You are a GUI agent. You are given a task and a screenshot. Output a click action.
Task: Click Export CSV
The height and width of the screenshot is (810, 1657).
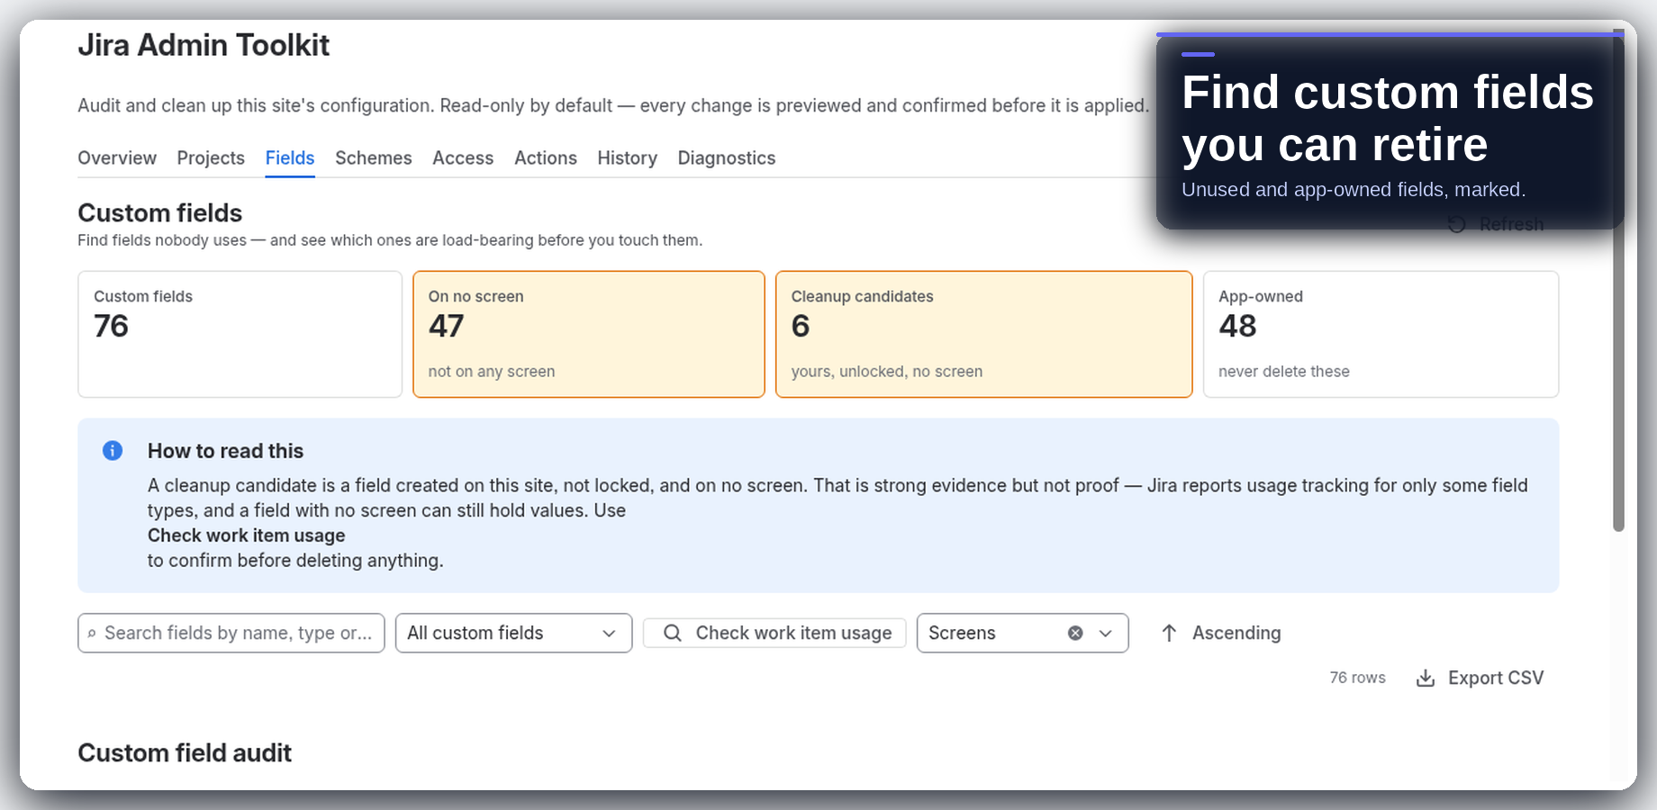click(x=1480, y=678)
